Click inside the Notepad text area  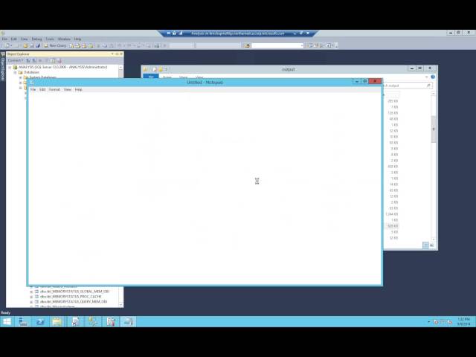pyautogui.click(x=205, y=188)
